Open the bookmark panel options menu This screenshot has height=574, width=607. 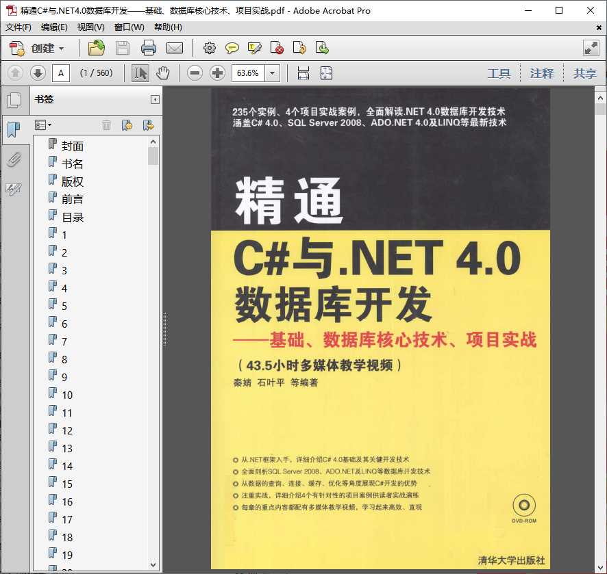pyautogui.click(x=42, y=125)
